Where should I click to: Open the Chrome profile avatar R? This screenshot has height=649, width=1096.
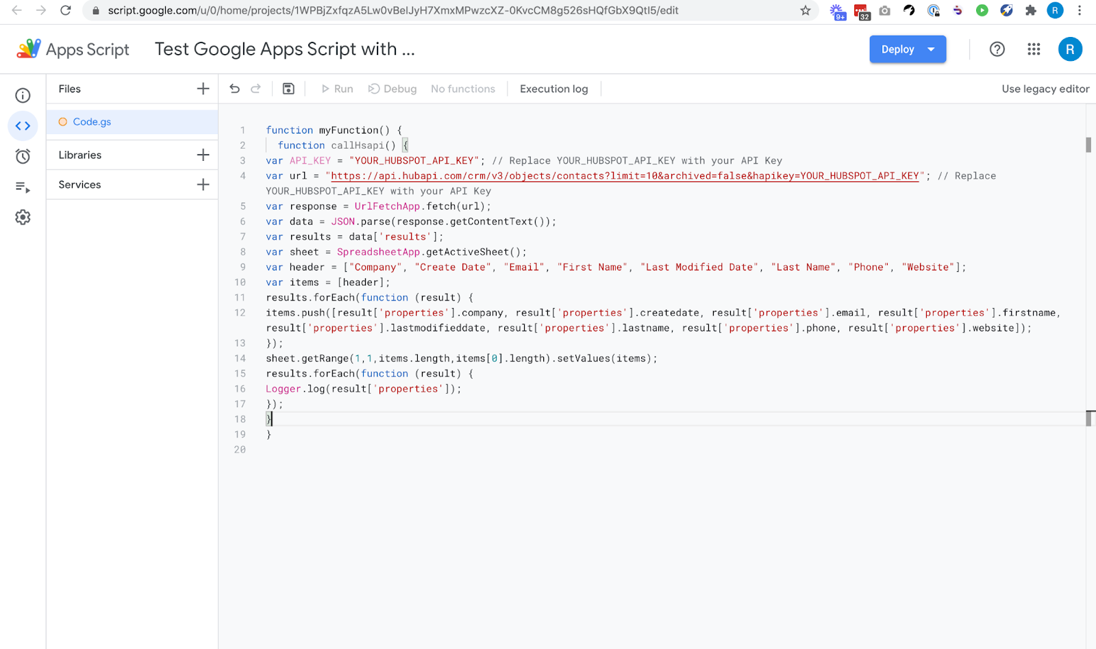(x=1056, y=10)
